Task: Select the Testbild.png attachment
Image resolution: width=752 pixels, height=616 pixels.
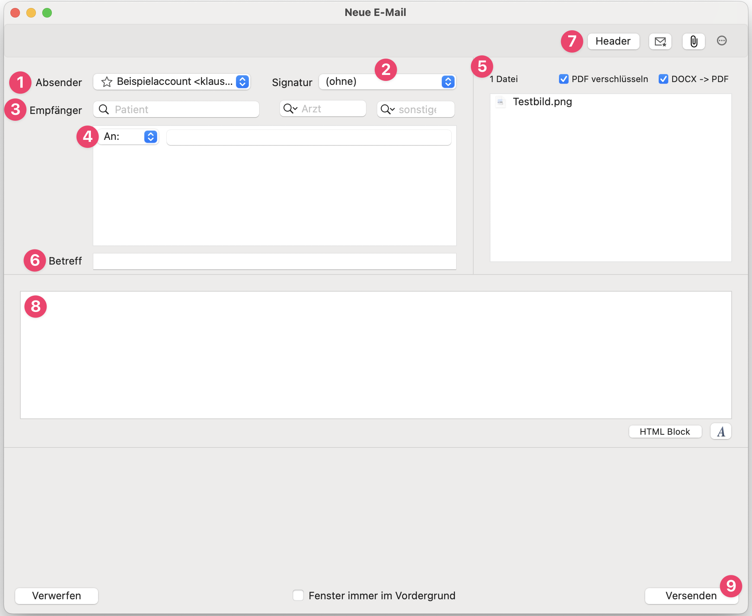Action: [x=611, y=102]
